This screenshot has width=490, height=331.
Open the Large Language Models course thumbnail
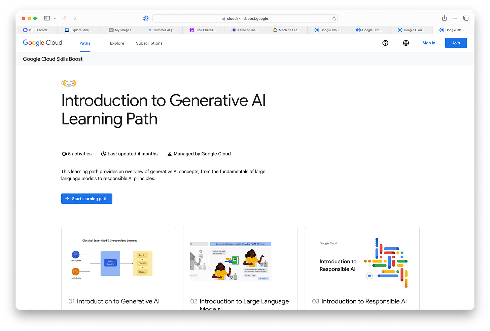pyautogui.click(x=231, y=261)
